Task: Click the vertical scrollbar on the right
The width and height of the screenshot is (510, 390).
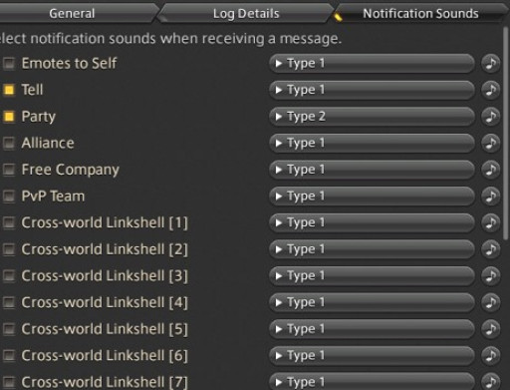Action: click(506, 133)
